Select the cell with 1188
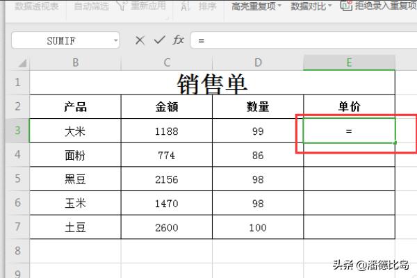The width and height of the screenshot is (417, 278). coord(167,131)
